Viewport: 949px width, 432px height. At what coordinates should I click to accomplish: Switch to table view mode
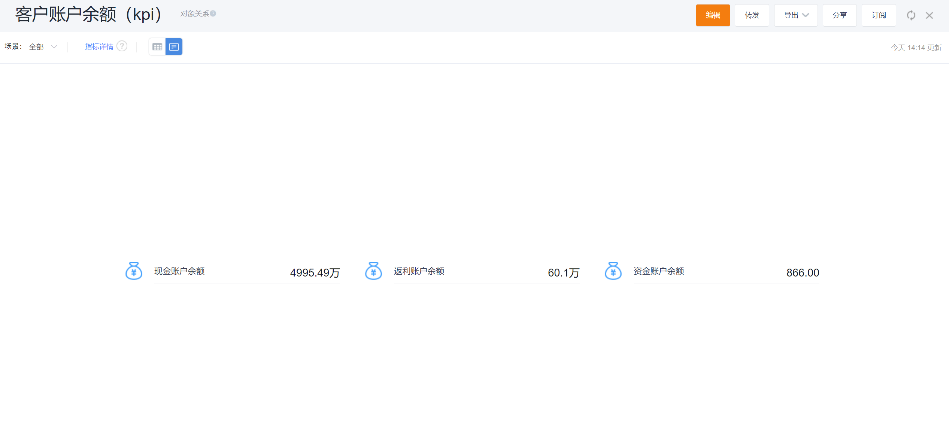[x=157, y=47]
